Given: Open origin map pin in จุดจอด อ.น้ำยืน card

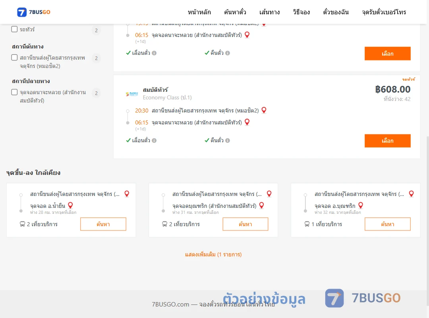Looking at the screenshot, I should click(x=127, y=194).
